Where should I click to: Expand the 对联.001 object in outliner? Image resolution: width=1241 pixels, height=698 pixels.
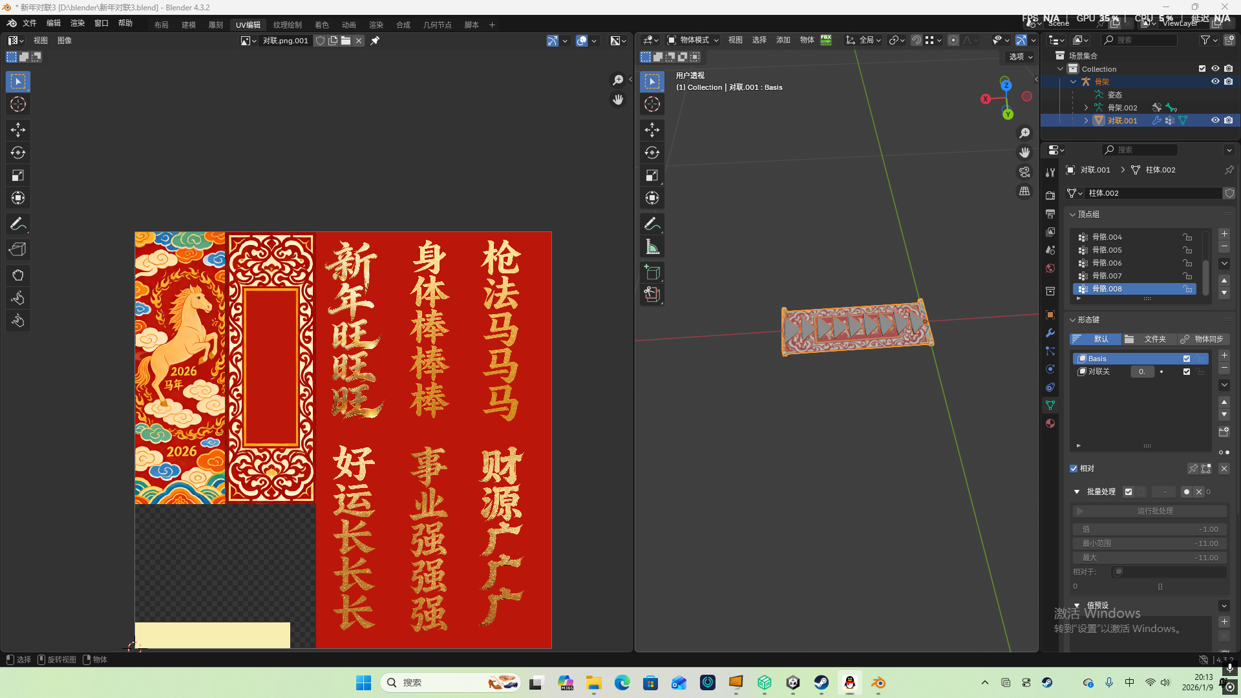[1086, 121]
